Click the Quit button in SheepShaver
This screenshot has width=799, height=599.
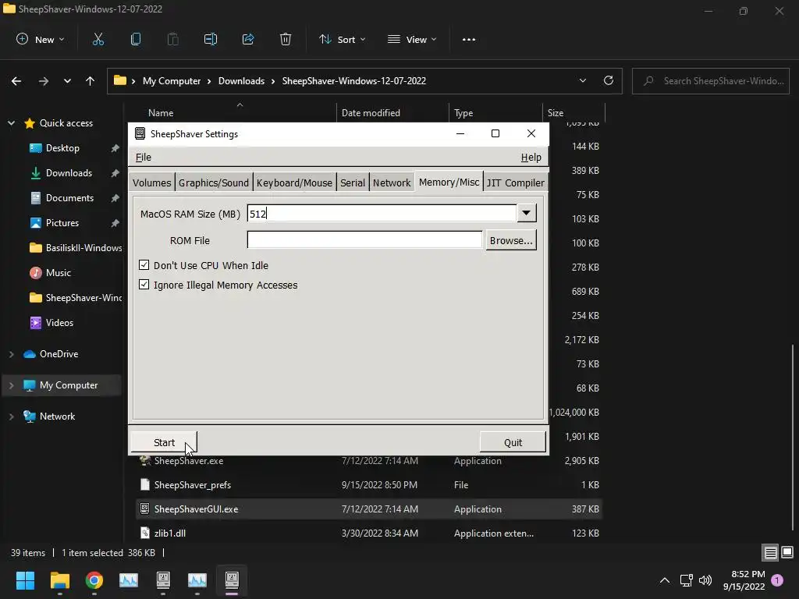[513, 443]
